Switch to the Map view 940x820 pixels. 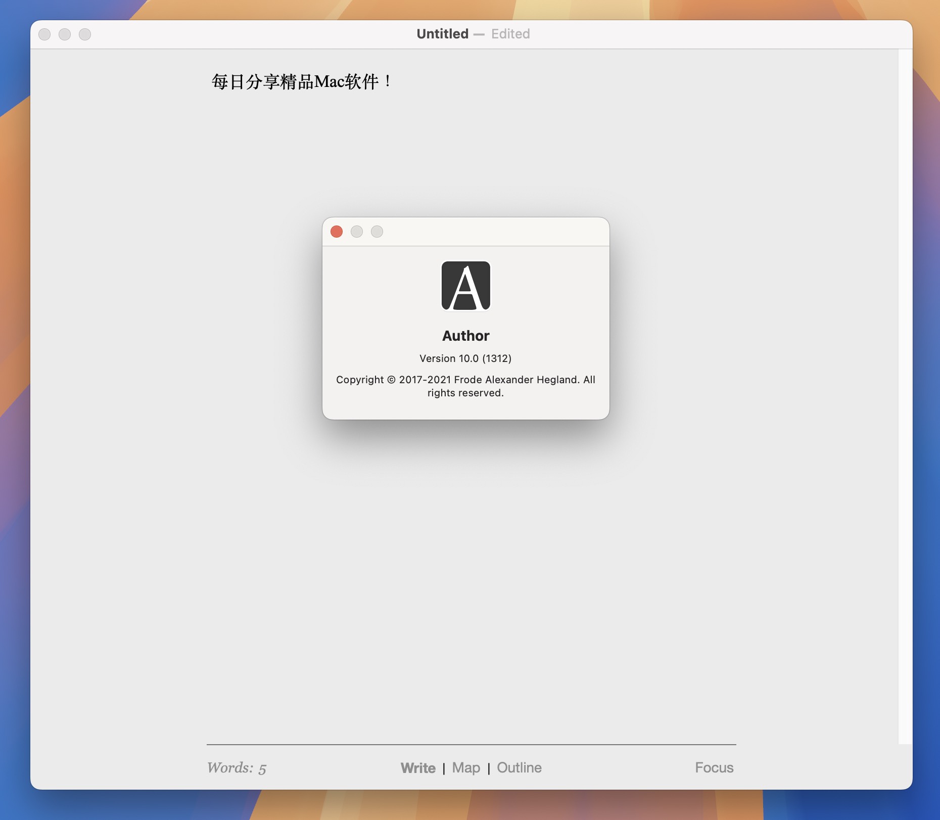pyautogui.click(x=466, y=768)
